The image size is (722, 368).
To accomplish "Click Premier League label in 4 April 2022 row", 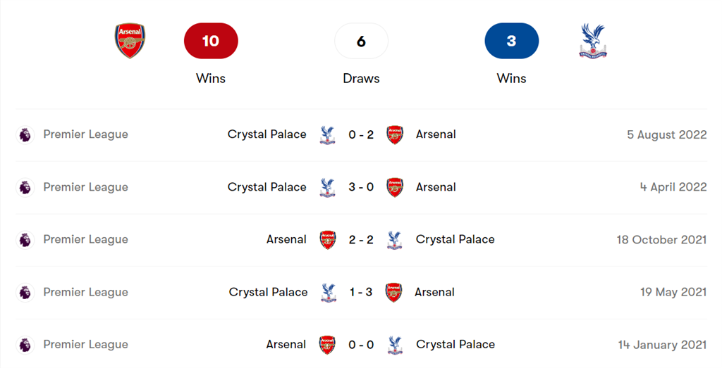I will 85,187.
